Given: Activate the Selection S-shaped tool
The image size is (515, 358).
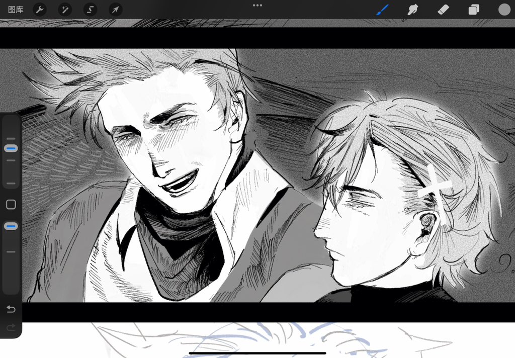Looking at the screenshot, I should pos(91,10).
